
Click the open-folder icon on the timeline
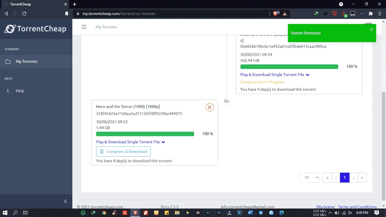(x=227, y=101)
